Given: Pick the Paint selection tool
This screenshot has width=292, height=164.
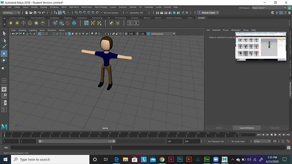Looking at the screenshot, I should pos(4,46).
